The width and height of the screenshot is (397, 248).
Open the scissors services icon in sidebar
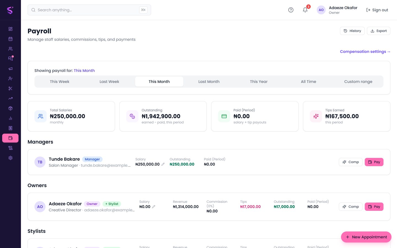(10, 88)
